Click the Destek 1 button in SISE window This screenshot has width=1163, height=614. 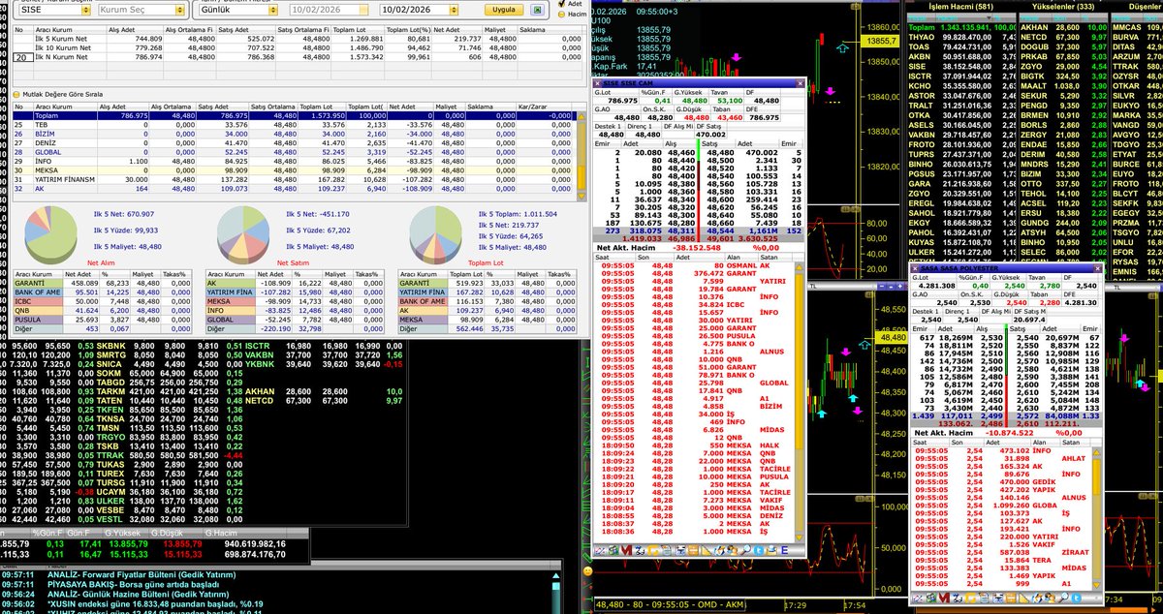click(608, 127)
